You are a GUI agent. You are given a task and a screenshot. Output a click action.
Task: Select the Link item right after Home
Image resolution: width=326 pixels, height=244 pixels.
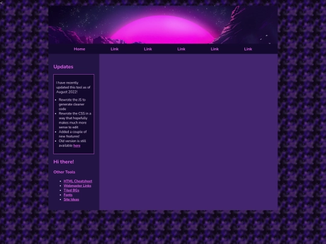click(115, 49)
